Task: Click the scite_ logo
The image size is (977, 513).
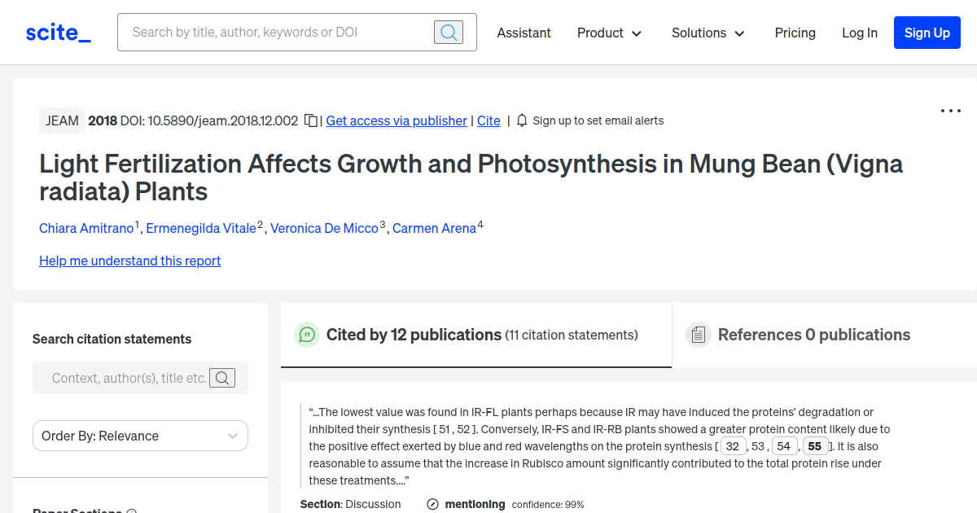Action: click(x=57, y=32)
